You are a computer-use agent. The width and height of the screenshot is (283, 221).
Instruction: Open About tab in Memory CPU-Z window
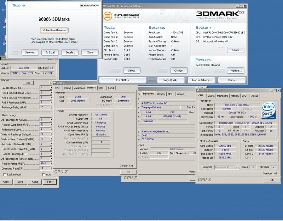click(111, 88)
